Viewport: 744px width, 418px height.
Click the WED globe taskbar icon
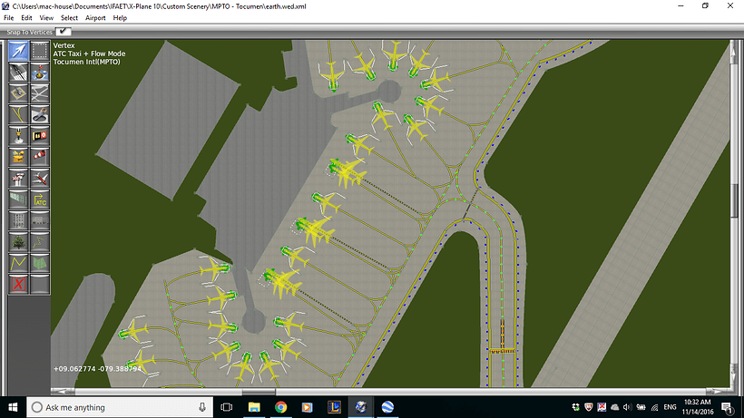click(360, 407)
